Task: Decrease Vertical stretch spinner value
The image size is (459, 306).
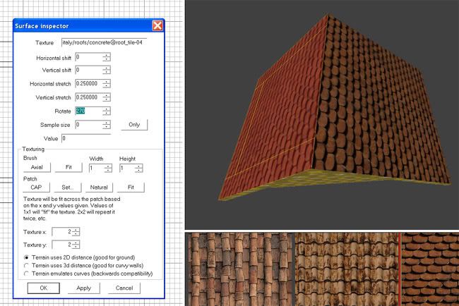Action: 107,99
